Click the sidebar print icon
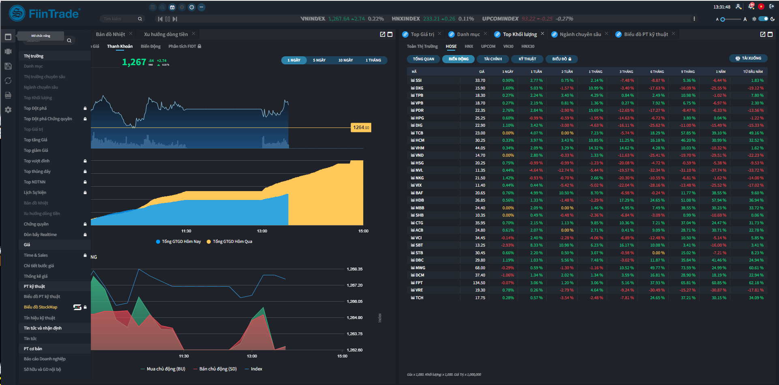 click(8, 95)
